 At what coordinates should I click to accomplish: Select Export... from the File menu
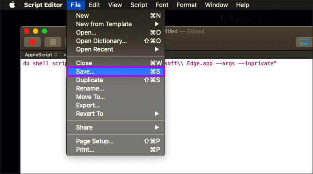[x=116, y=105]
